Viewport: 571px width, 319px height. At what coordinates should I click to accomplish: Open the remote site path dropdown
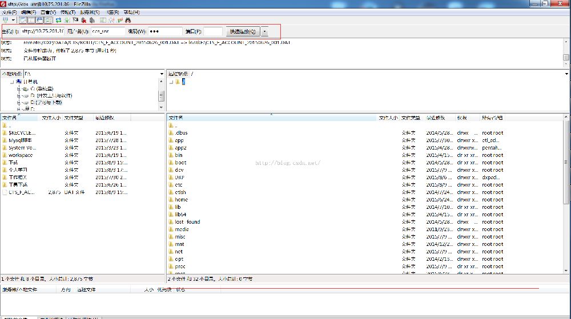click(x=566, y=74)
